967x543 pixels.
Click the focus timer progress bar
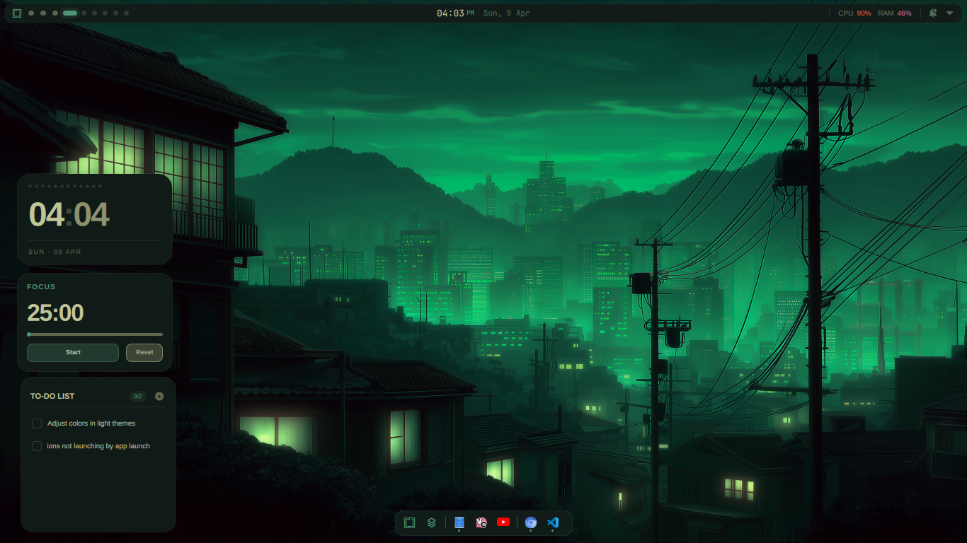click(x=95, y=334)
